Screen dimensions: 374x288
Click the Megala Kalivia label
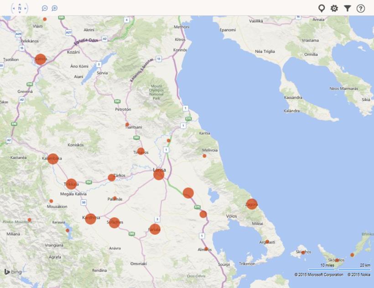tap(73, 194)
